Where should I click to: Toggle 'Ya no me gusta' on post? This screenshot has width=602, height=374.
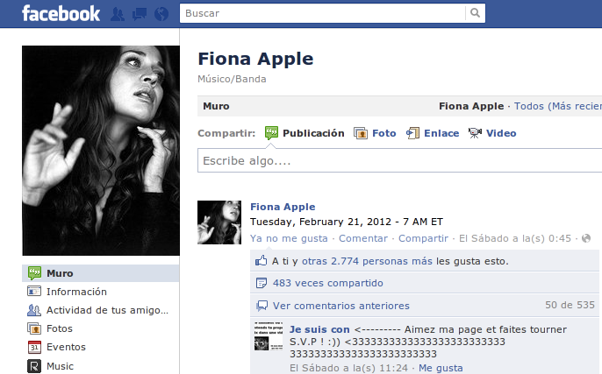tap(289, 238)
